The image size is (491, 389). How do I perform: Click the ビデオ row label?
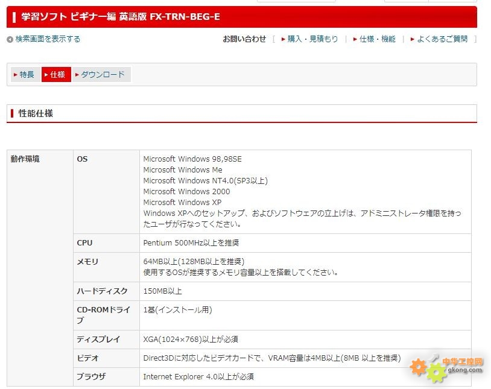point(87,358)
